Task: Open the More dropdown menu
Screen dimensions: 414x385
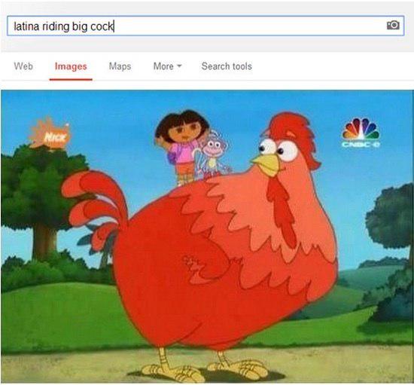Action: coord(168,66)
